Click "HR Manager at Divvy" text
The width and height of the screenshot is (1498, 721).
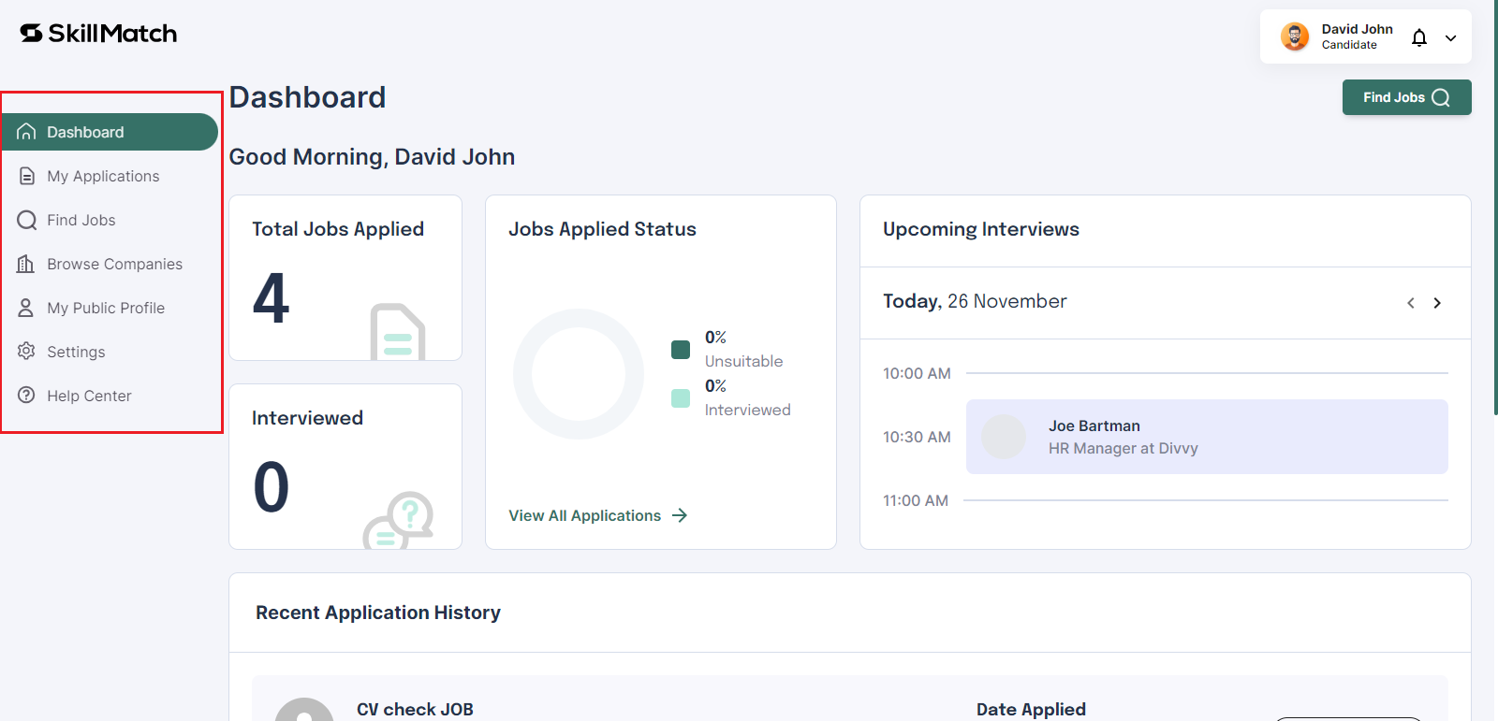pyautogui.click(x=1123, y=448)
